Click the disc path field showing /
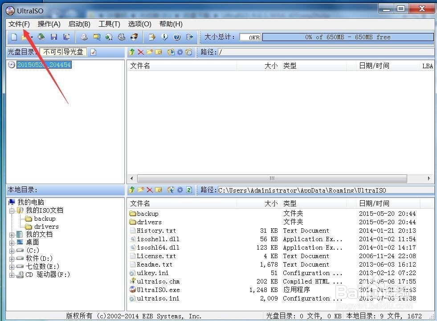 (325, 52)
